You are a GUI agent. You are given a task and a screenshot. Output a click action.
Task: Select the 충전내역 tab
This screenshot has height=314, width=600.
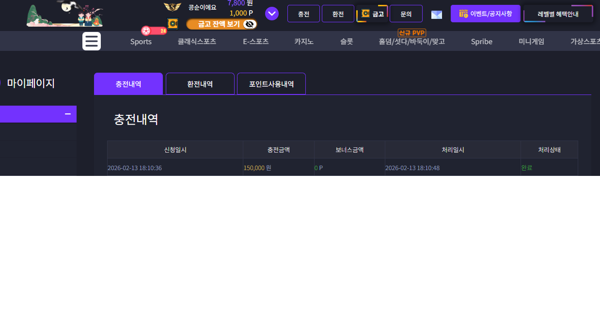click(x=128, y=84)
